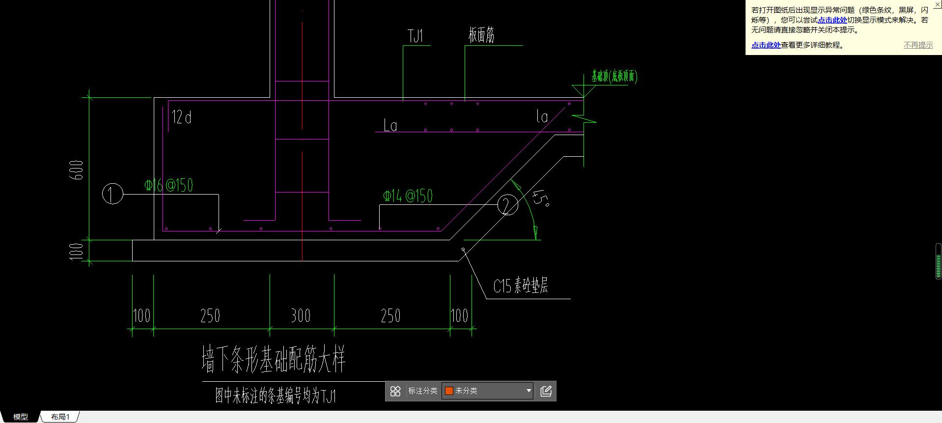Viewport: 942px width, 423px height.
Task: Select the 墙下条形基础配筋大样 title
Action: click(x=274, y=359)
